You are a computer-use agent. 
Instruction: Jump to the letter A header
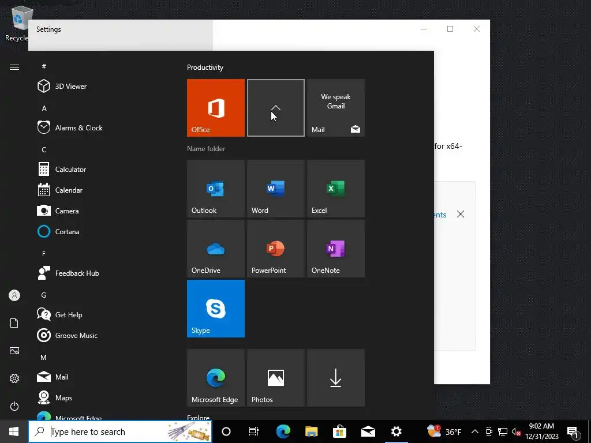click(x=44, y=108)
